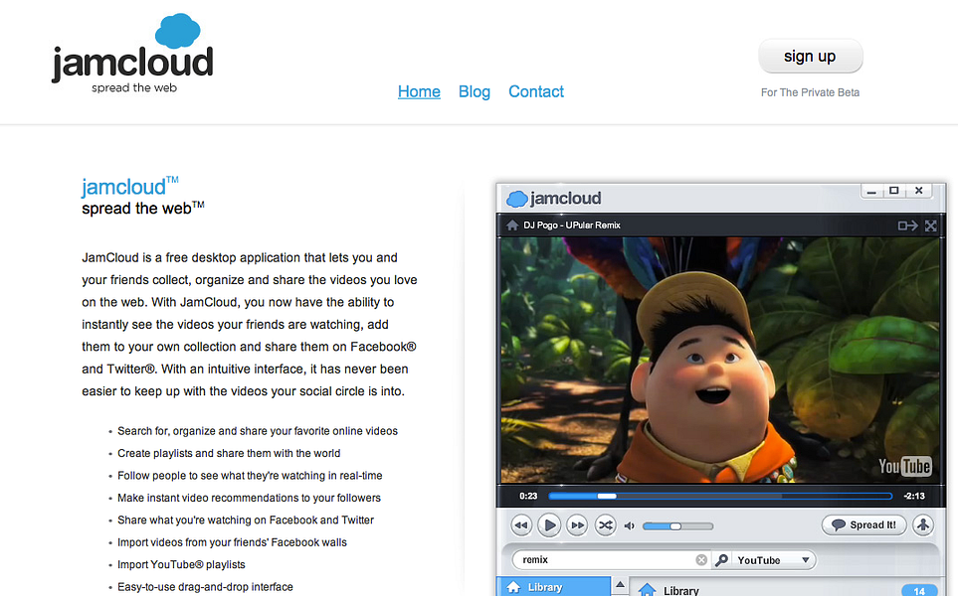Viewport: 958px width, 596px height.
Task: Clear the search field with the x icon
Action: click(701, 559)
